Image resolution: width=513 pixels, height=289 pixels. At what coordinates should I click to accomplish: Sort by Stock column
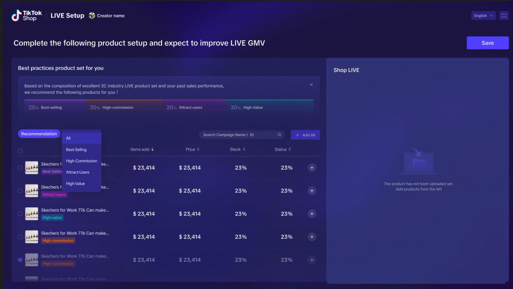[x=238, y=149]
